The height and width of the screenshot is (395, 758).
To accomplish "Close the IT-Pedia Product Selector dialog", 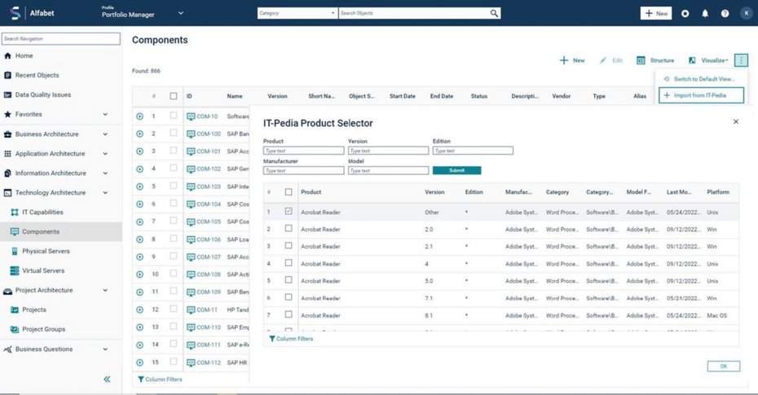I will coord(736,121).
